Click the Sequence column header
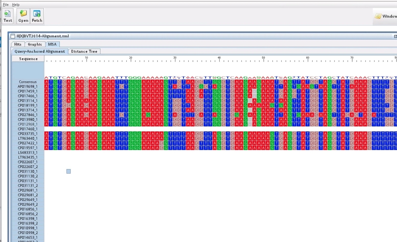Screen dimensions: 397x242 pyautogui.click(x=28, y=59)
